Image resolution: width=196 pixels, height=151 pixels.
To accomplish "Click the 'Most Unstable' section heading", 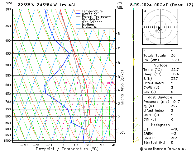I will click(160, 97).
